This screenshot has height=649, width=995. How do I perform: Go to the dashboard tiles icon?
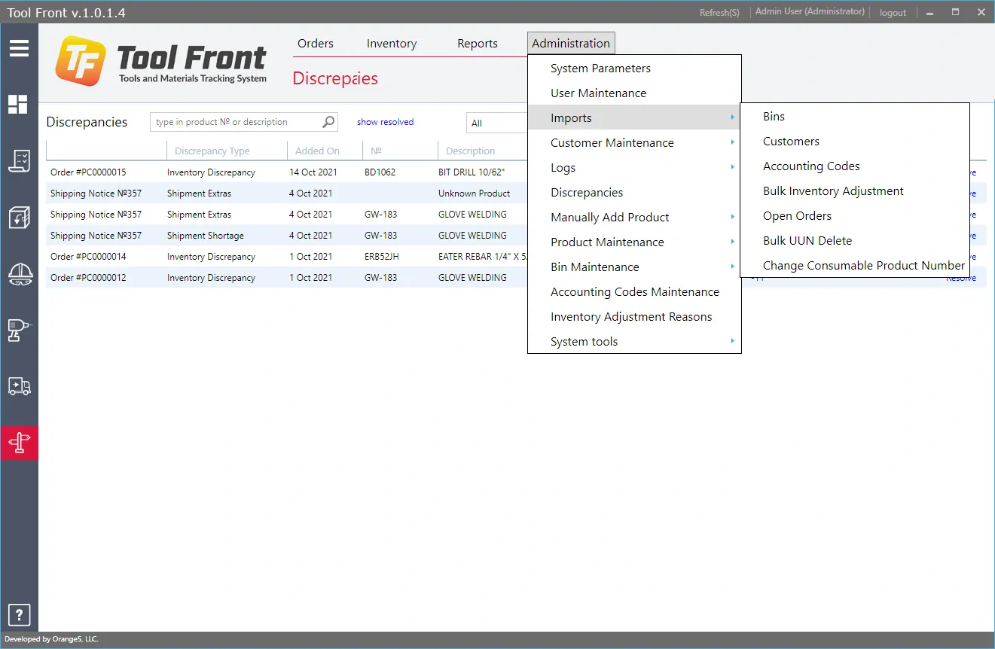pyautogui.click(x=19, y=104)
